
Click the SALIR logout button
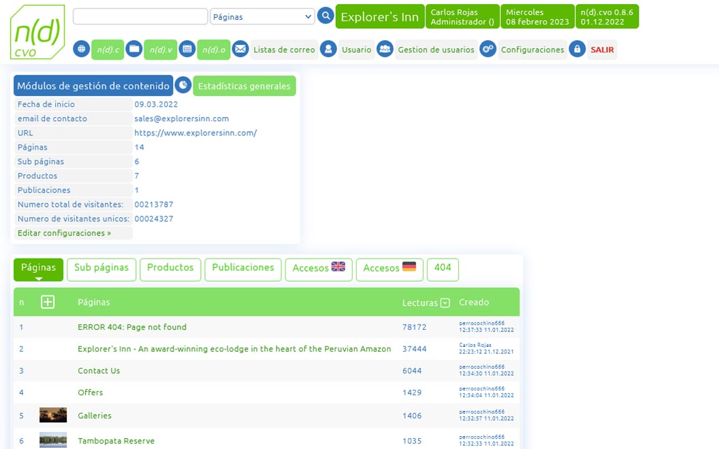(x=602, y=50)
